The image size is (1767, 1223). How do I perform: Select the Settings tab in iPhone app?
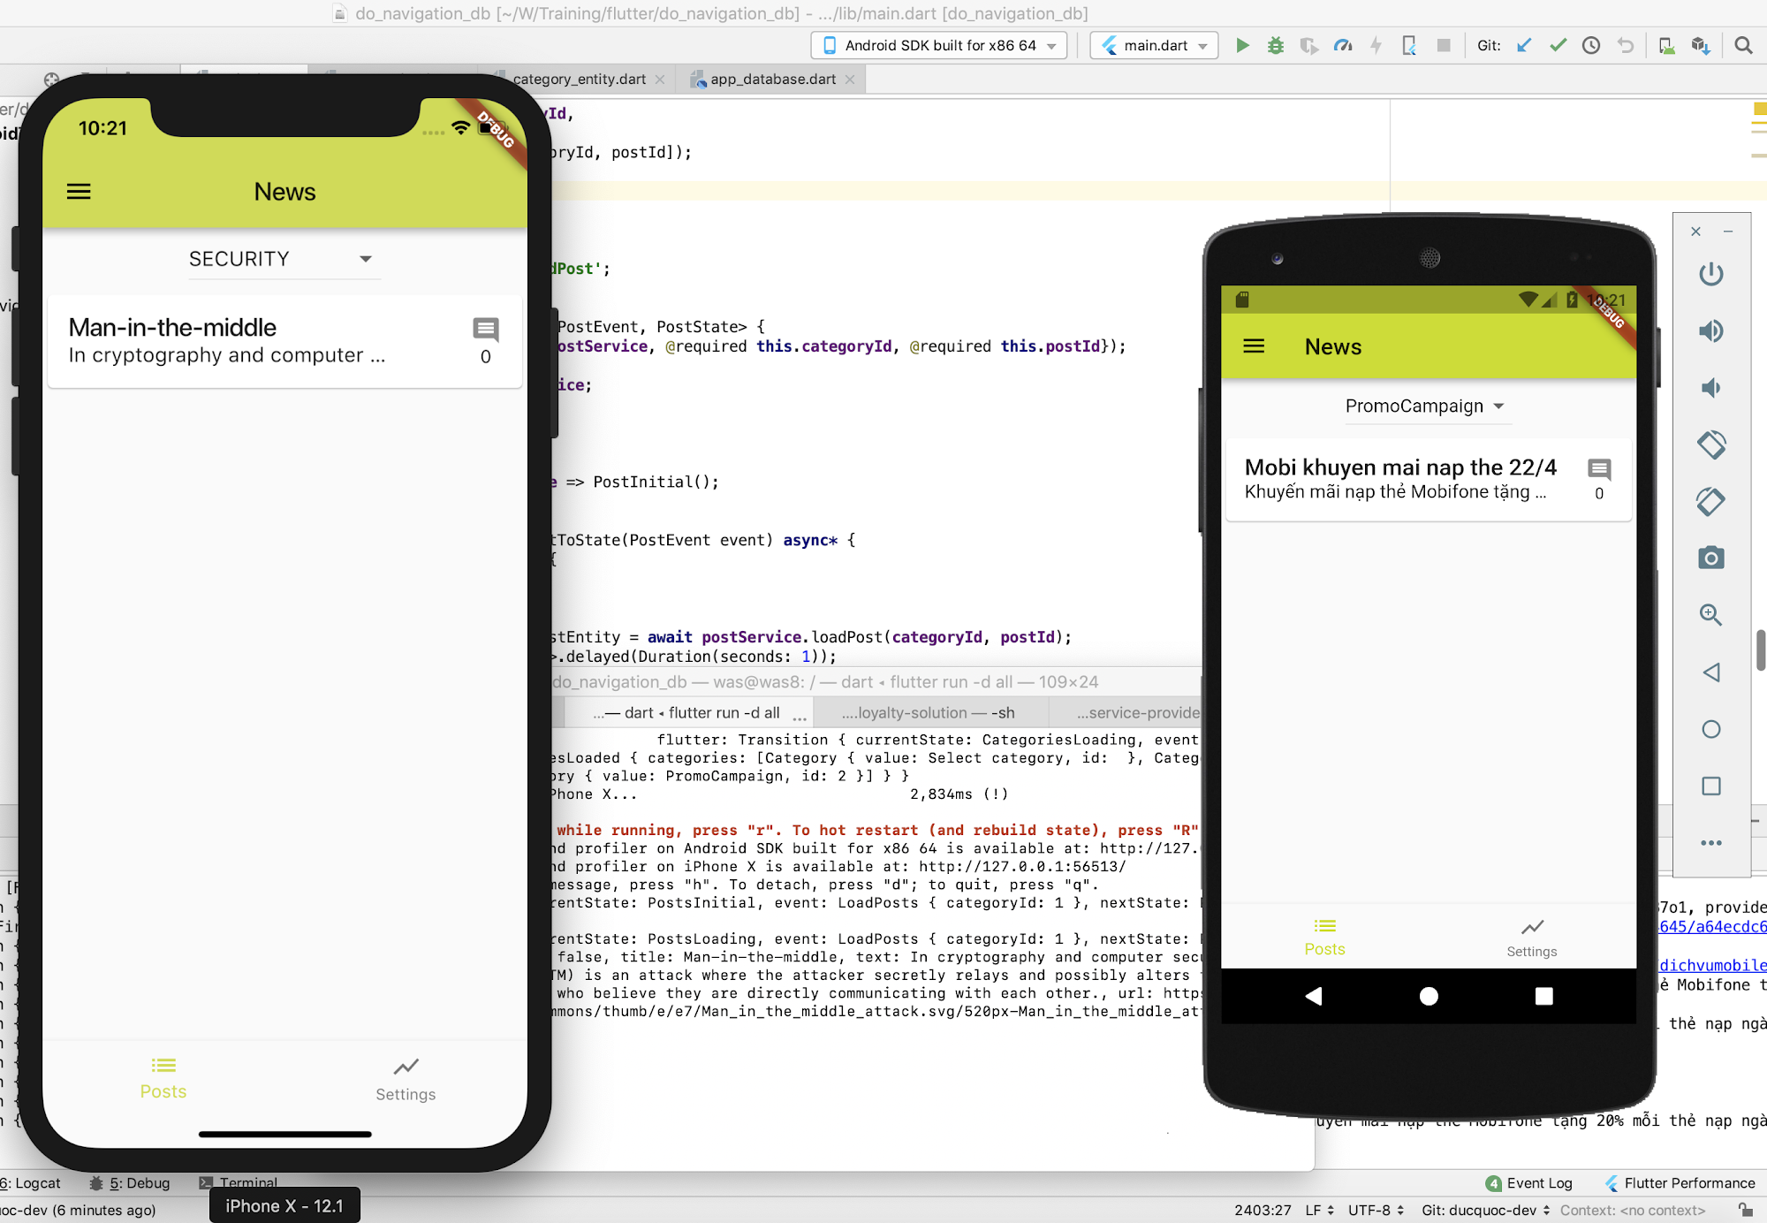pyautogui.click(x=406, y=1079)
